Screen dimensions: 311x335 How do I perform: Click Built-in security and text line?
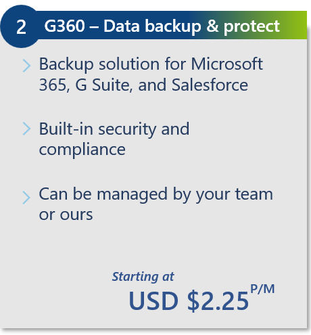click(x=114, y=129)
